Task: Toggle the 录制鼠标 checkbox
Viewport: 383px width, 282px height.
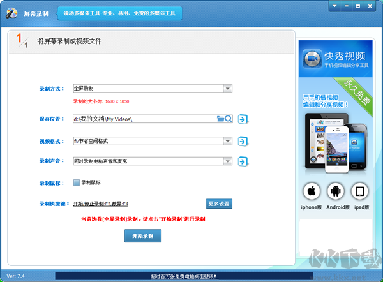Action: point(77,182)
